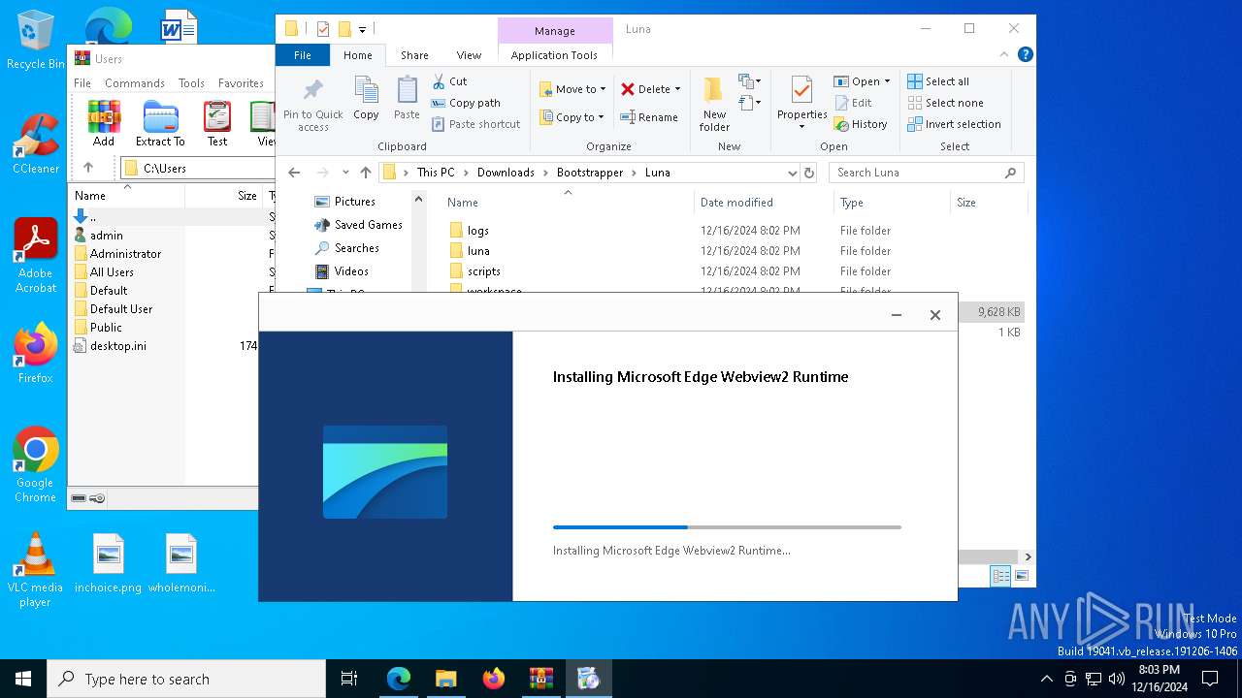
Task: Switch to the Share tab
Action: 414,55
